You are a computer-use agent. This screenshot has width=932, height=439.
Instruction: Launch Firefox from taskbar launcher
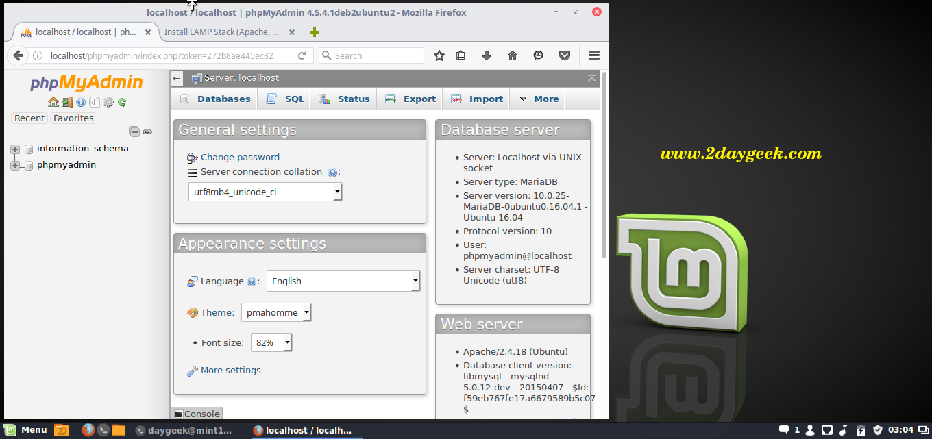[x=88, y=430]
